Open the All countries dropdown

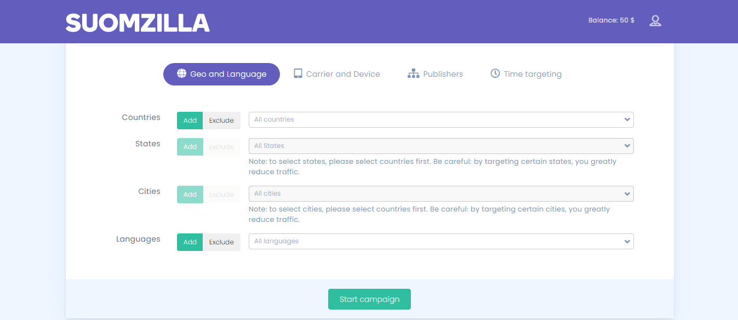click(440, 119)
